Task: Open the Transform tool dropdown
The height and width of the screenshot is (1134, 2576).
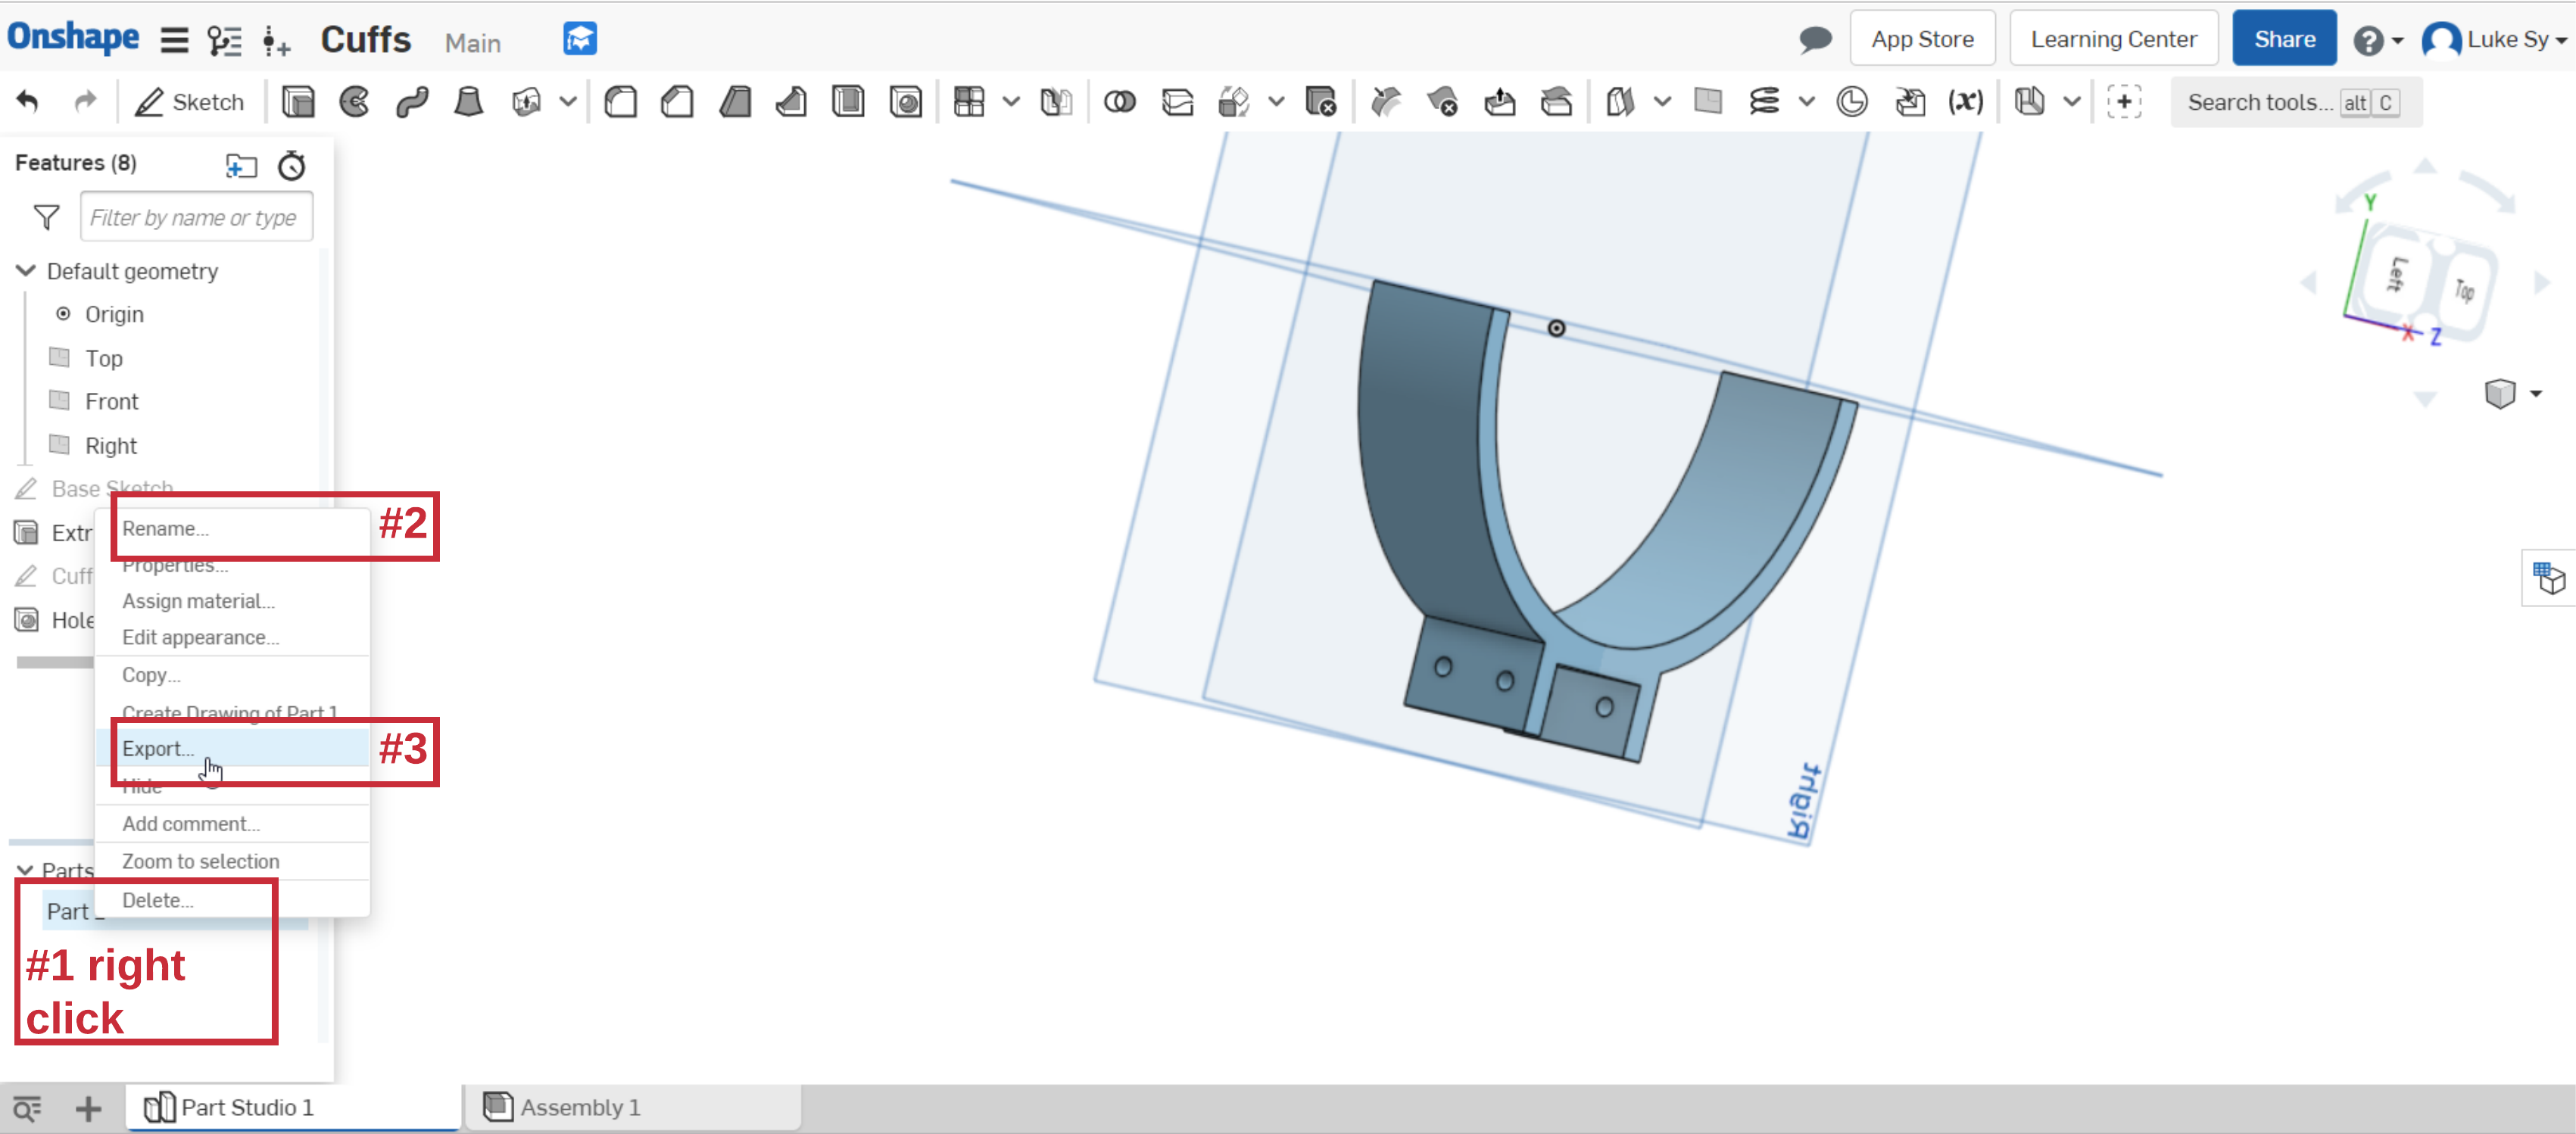Action: (x=1276, y=102)
